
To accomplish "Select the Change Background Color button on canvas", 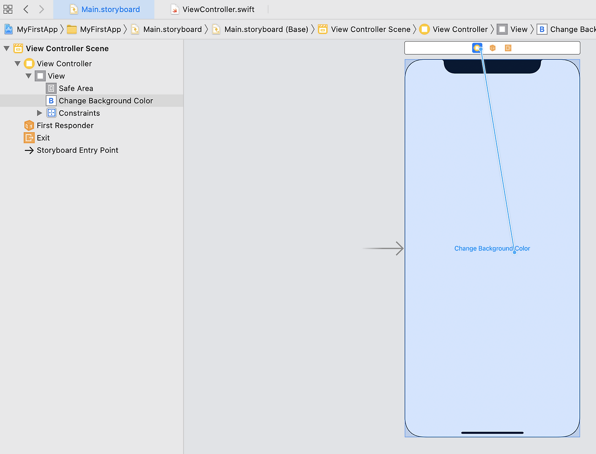I will 492,249.
